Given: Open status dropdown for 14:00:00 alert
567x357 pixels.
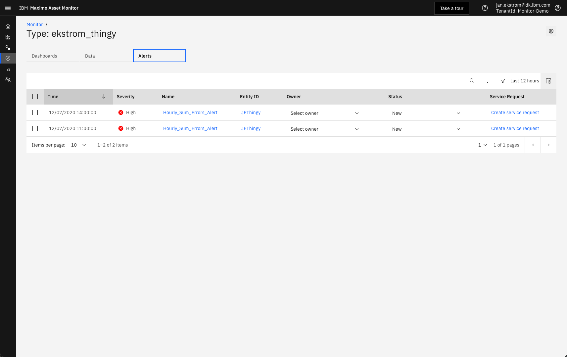Looking at the screenshot, I should coord(426,113).
